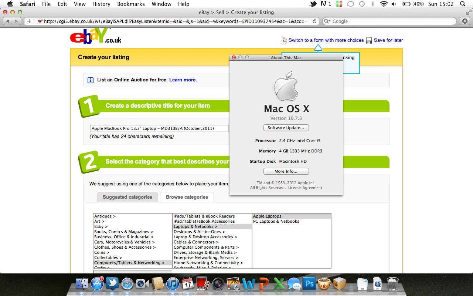The image size is (473, 296).
Task: Click Safari's Back arrow button
Action: click(x=8, y=21)
